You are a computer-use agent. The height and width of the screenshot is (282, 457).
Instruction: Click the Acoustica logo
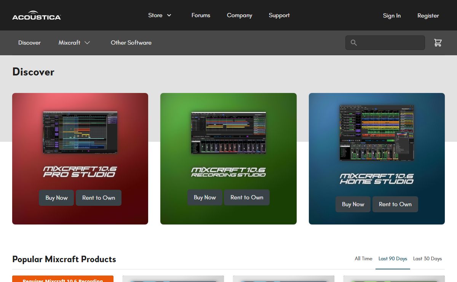pos(37,15)
